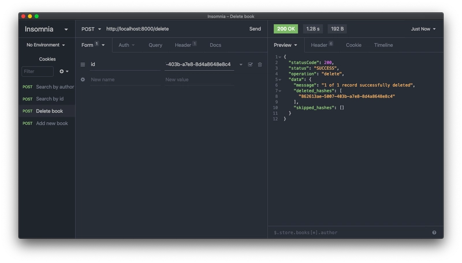
Task: Collapse the root JSON object at line 1
Action: (280, 57)
